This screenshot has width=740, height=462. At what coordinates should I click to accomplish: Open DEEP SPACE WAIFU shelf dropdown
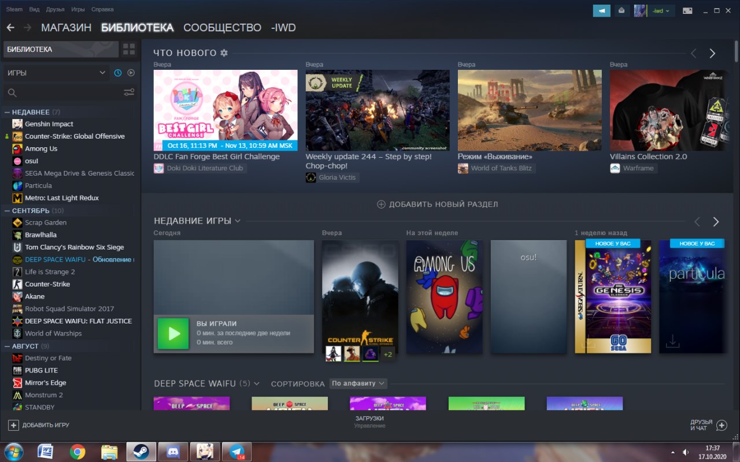click(x=257, y=383)
